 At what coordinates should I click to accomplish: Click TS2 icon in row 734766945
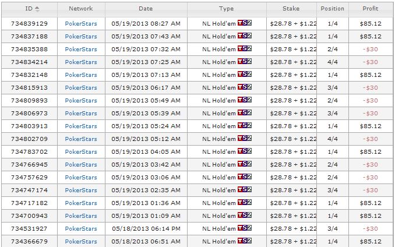pos(245,164)
